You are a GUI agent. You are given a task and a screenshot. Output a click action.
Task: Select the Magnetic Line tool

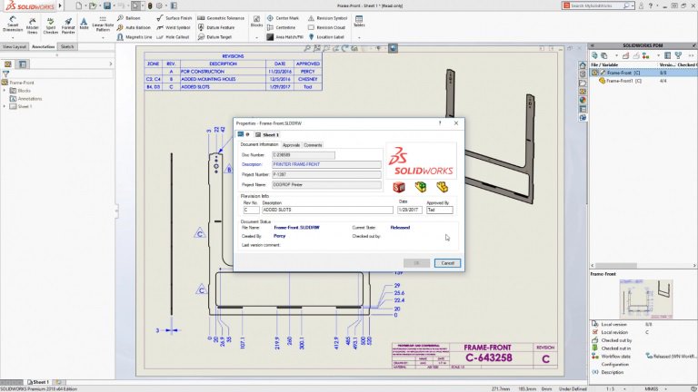coord(135,37)
